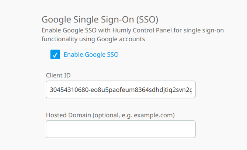Click inside the Hosted Domain text box
The height and width of the screenshot is (150, 247).
pos(121,129)
